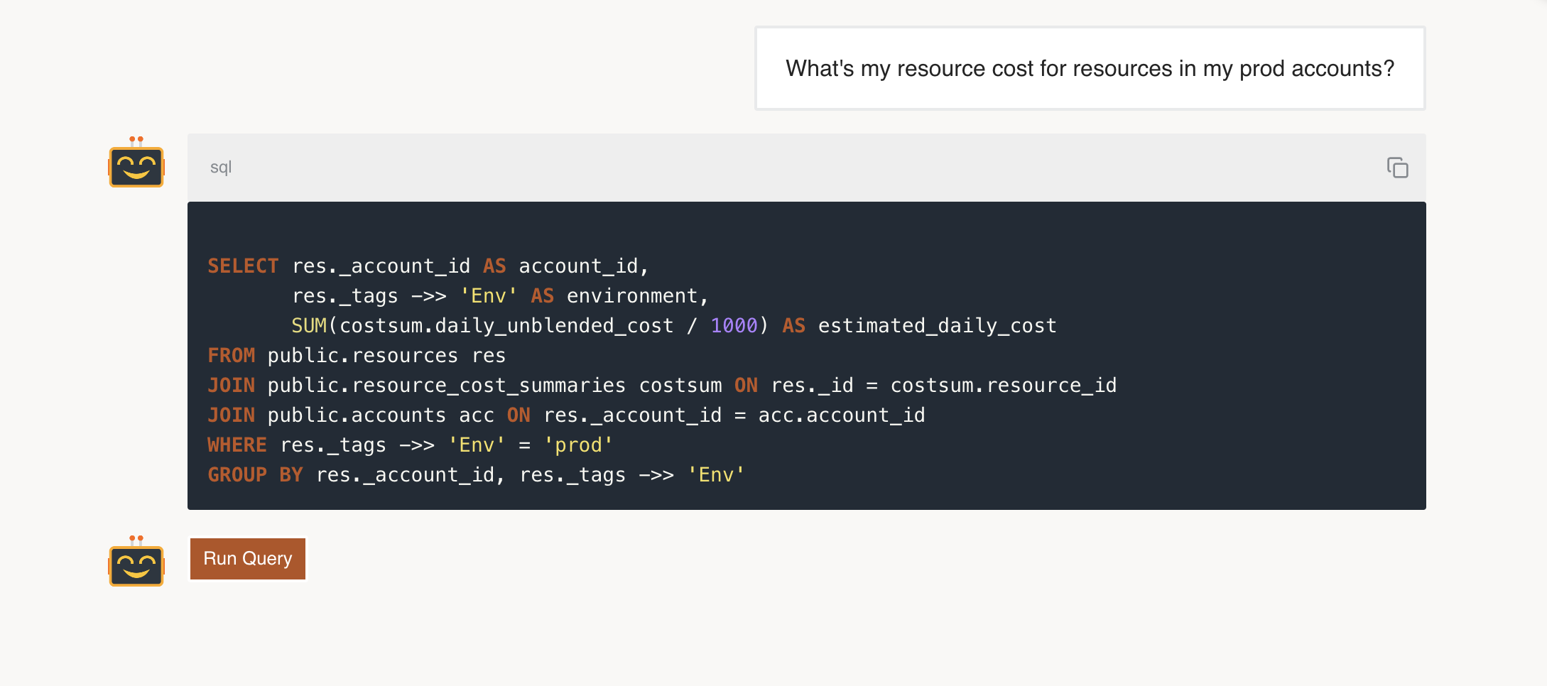Viewport: 1547px width, 686px height.
Task: Click the sql language label
Action: (220, 168)
